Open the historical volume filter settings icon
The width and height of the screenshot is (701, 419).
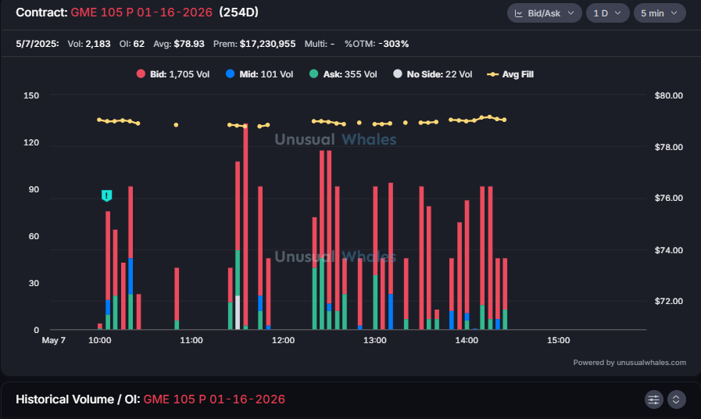coord(653,399)
